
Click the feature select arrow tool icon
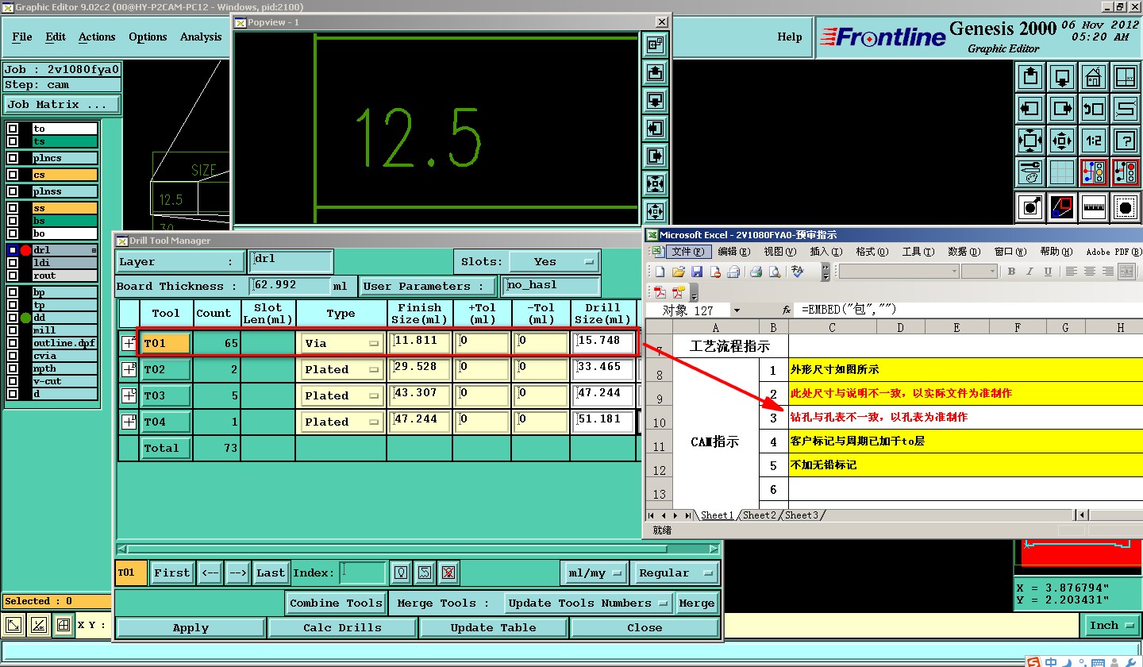(x=1030, y=207)
